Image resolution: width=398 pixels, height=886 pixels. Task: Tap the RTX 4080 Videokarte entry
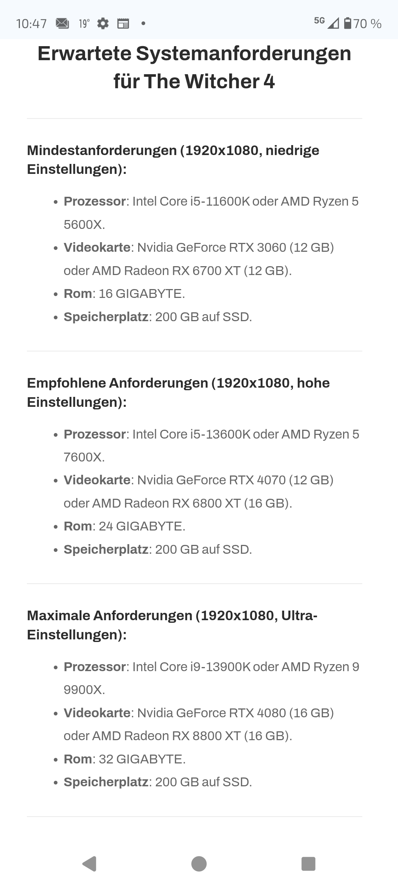coord(199,724)
